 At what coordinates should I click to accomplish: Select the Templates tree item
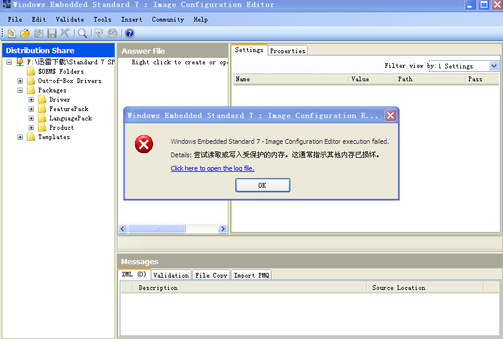click(x=54, y=137)
